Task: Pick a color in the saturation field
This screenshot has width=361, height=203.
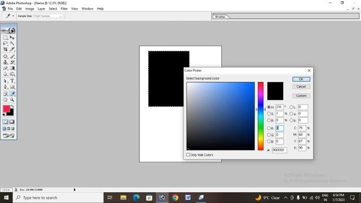Action: 221,116
